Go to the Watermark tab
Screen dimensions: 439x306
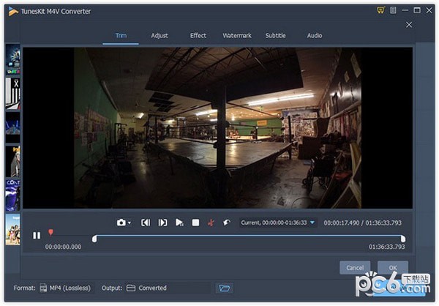pyautogui.click(x=237, y=36)
